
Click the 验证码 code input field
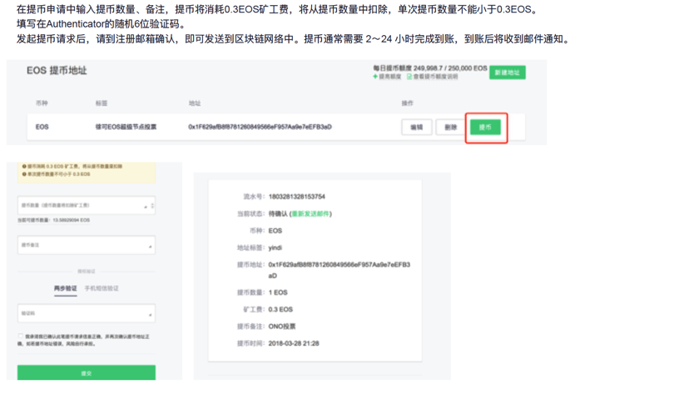tap(87, 313)
